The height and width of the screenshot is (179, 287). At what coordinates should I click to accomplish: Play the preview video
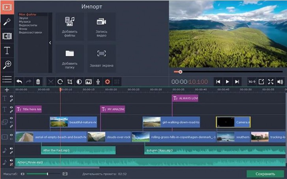(x=227, y=82)
